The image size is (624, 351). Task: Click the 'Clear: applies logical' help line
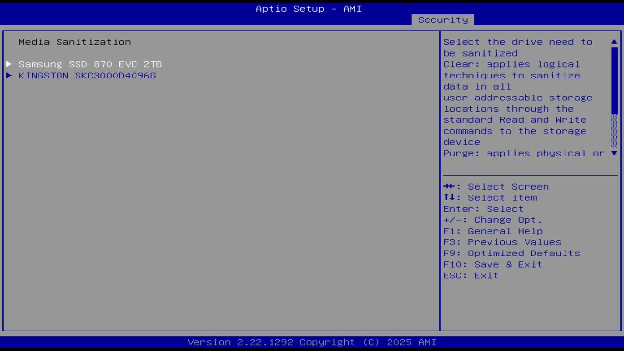click(511, 64)
